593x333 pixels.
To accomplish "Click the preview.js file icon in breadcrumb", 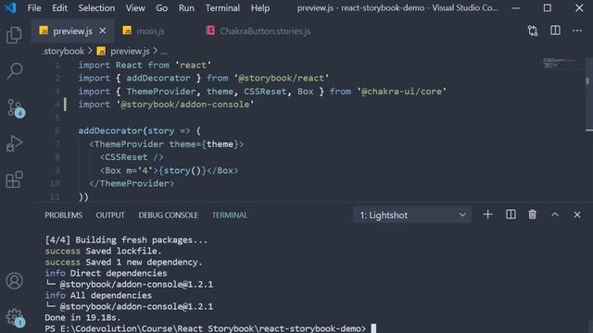I will tap(101, 51).
